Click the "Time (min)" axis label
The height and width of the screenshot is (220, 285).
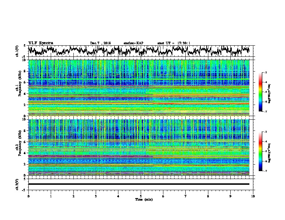pos(144,200)
